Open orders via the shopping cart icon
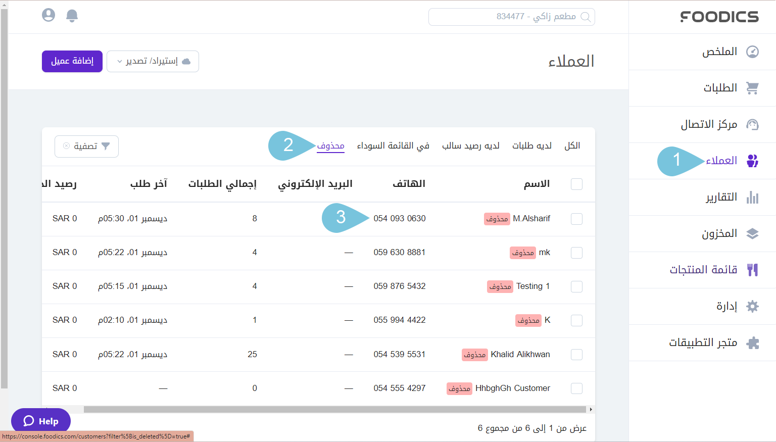Viewport: 776px width, 442px height. pyautogui.click(x=752, y=88)
